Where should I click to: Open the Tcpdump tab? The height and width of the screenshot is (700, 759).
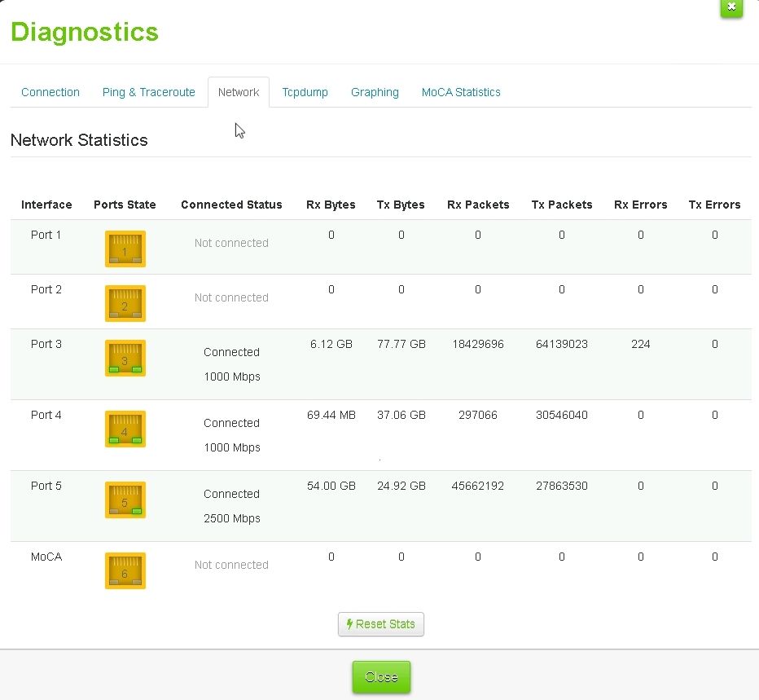point(305,92)
